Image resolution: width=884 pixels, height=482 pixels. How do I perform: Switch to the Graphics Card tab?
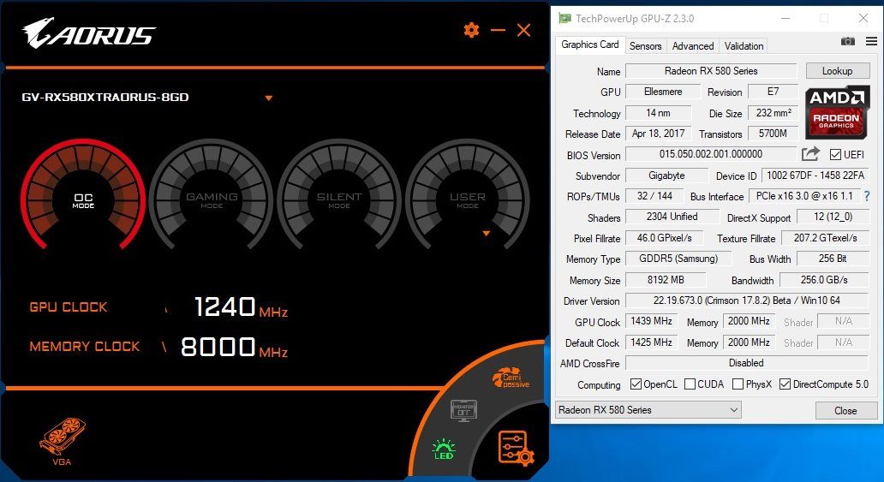(x=589, y=45)
